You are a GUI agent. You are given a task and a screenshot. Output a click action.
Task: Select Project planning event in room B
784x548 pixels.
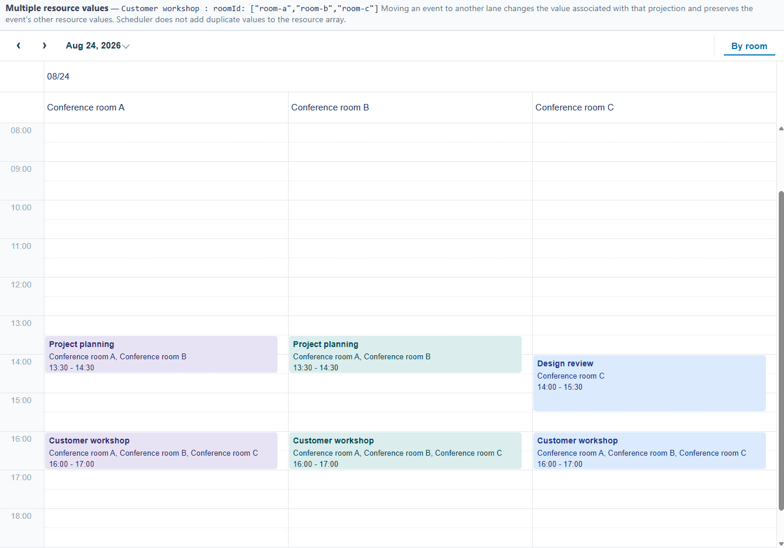pyautogui.click(x=405, y=355)
